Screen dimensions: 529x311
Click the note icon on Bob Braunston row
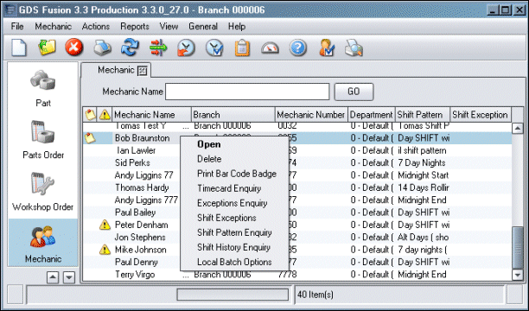click(90, 138)
